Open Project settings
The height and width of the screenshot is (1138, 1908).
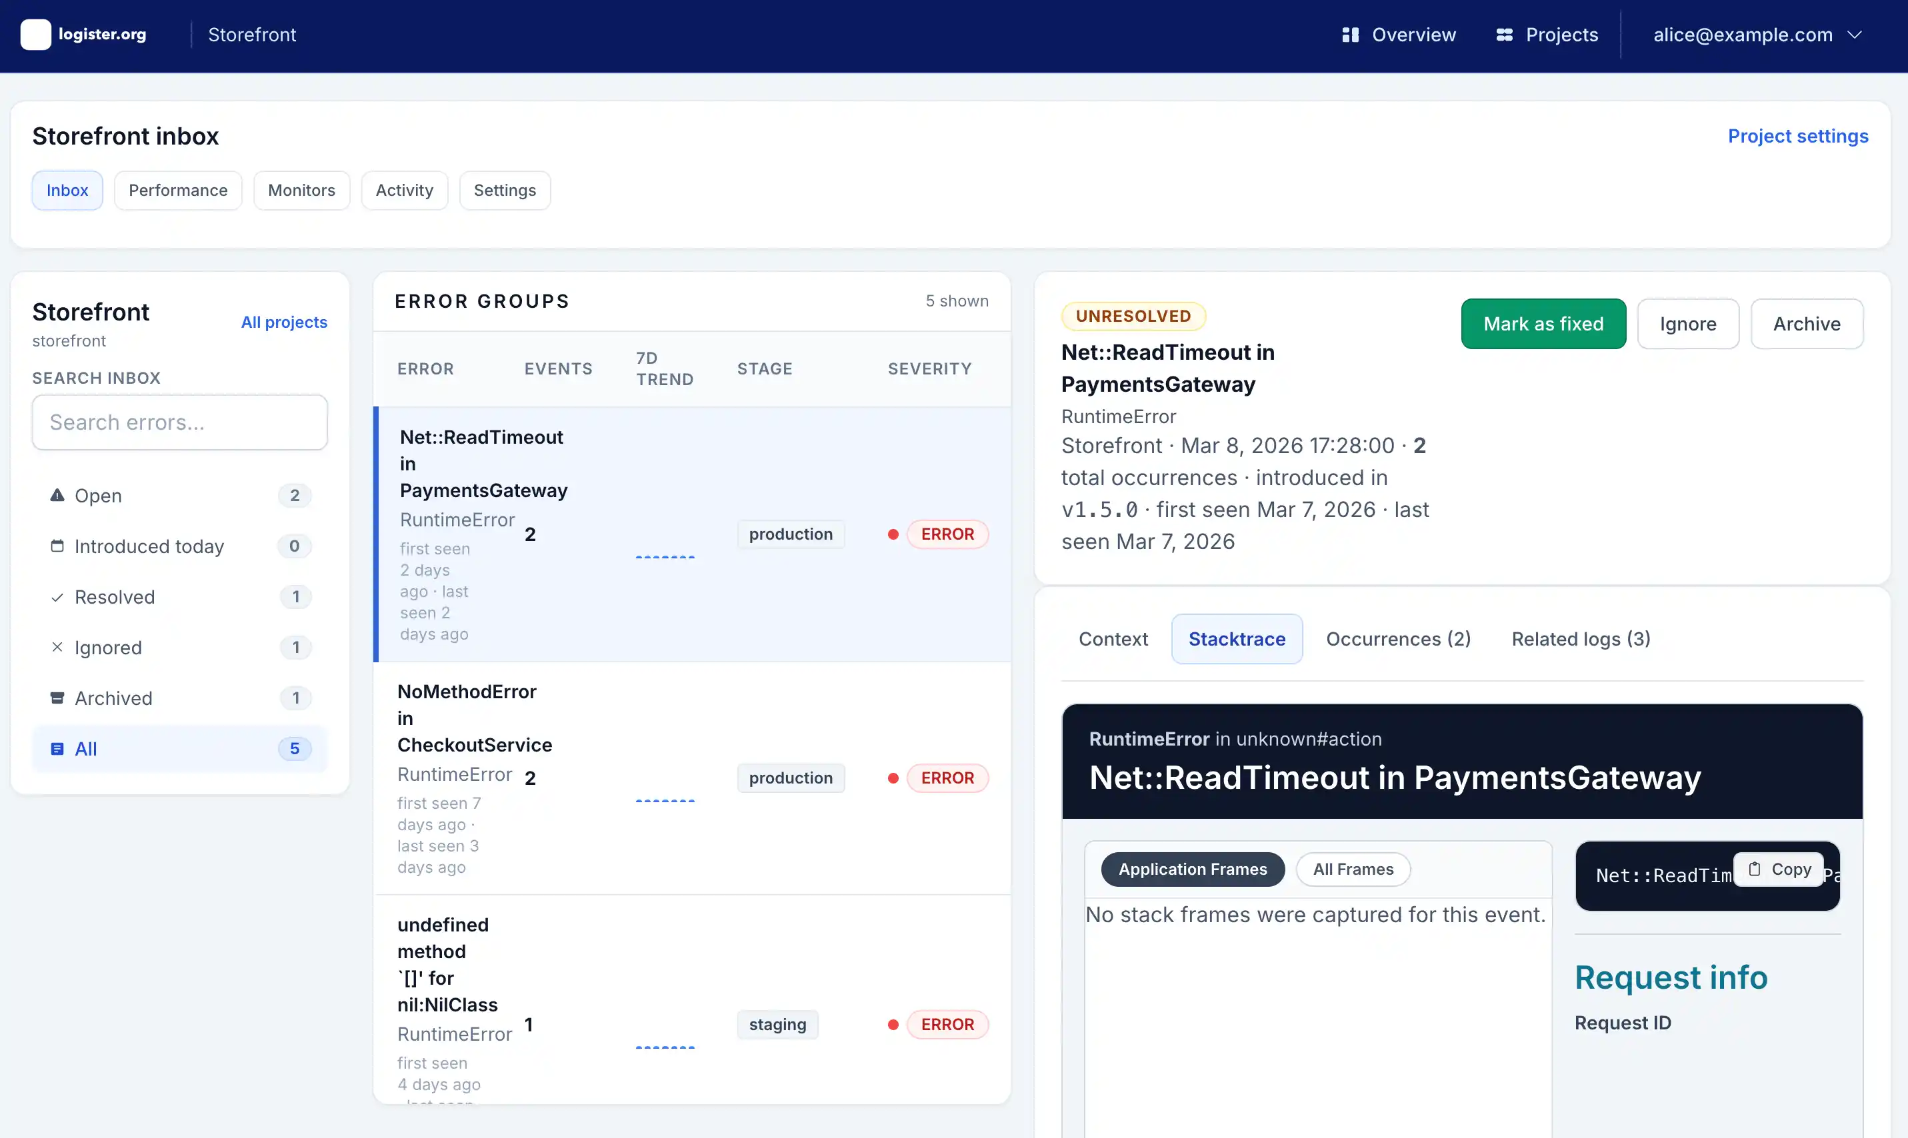click(1798, 136)
